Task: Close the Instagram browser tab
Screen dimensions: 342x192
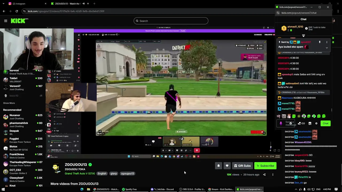Action: click(45, 4)
